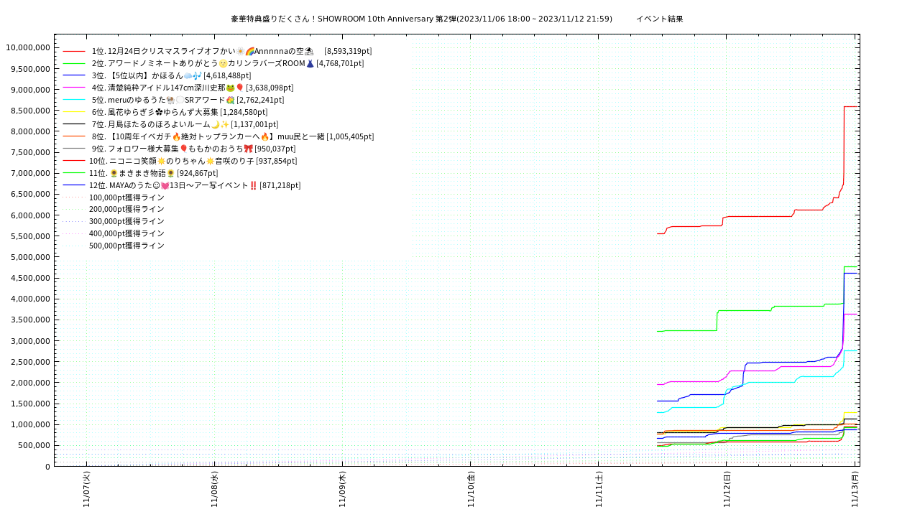Select legend entry 3位 かほるん 4,618,488pt
This screenshot has height=517, width=920.
tap(171, 76)
